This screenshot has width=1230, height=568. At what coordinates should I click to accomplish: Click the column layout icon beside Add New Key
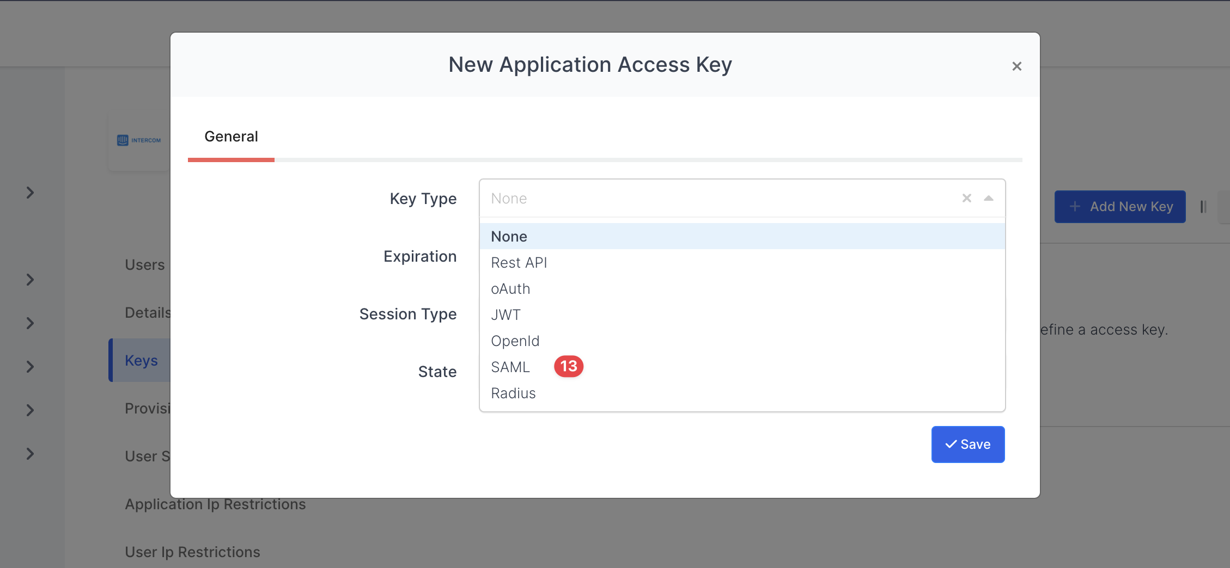1203,207
